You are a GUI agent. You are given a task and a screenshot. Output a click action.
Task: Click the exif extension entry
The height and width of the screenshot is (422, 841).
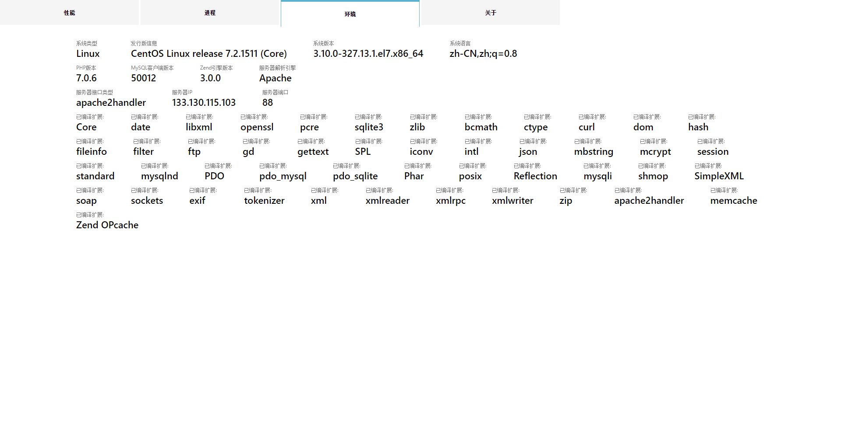(197, 201)
